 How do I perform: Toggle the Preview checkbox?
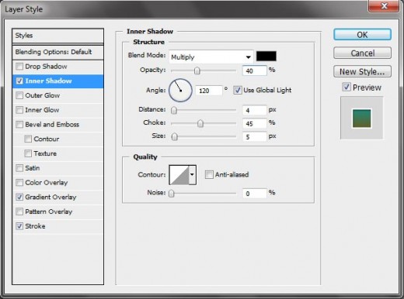pos(347,87)
